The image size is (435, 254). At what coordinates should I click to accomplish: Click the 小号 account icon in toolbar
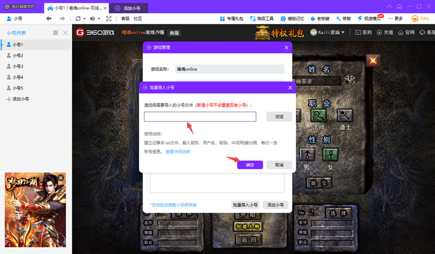click(9, 18)
